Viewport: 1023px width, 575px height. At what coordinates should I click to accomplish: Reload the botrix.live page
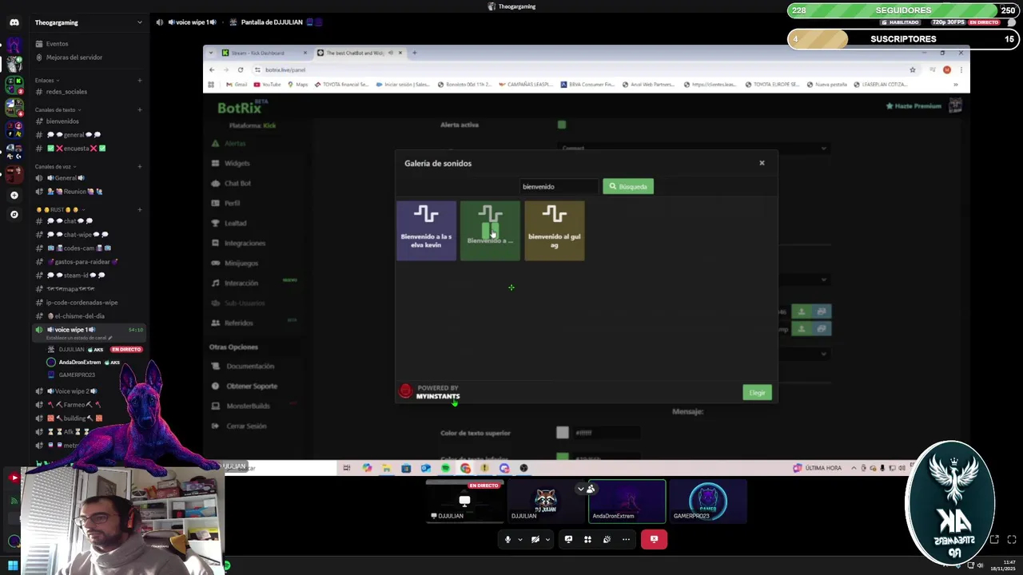[x=240, y=69]
